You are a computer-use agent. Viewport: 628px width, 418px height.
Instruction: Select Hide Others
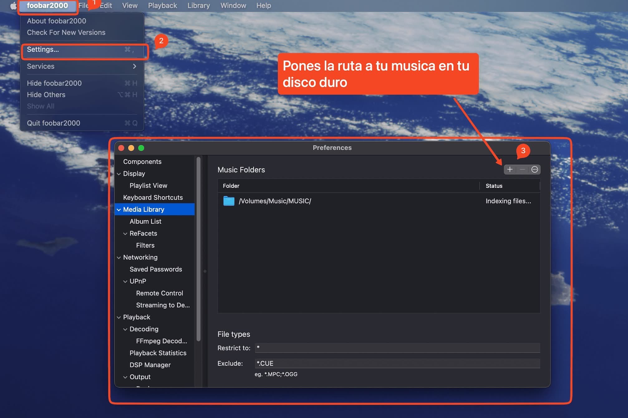coord(82,95)
